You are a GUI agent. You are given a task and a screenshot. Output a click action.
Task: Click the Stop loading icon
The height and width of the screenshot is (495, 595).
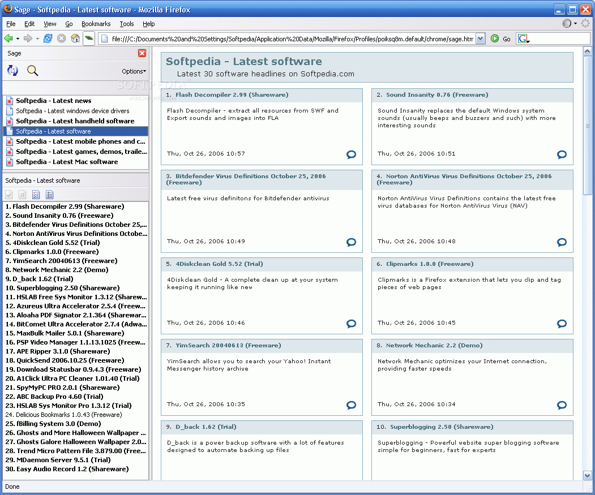click(x=62, y=38)
